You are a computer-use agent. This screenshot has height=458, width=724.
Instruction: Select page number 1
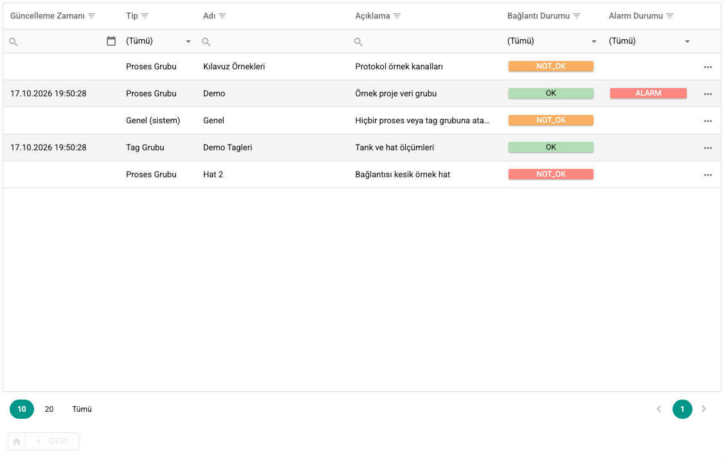coord(682,409)
